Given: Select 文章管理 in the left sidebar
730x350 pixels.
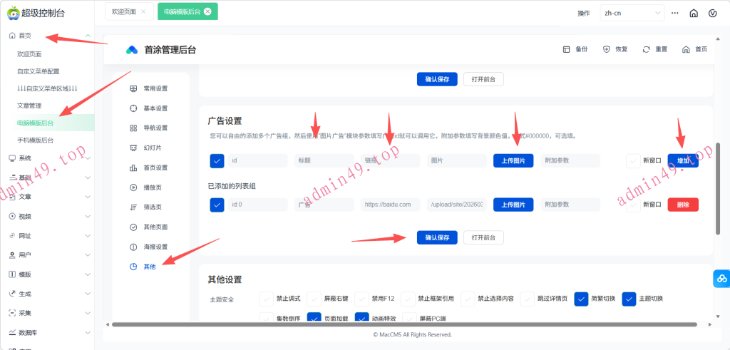Looking at the screenshot, I should coord(34,105).
